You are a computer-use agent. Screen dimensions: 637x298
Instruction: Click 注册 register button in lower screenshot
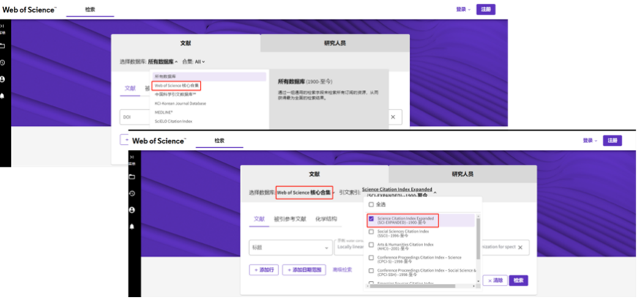pos(612,141)
